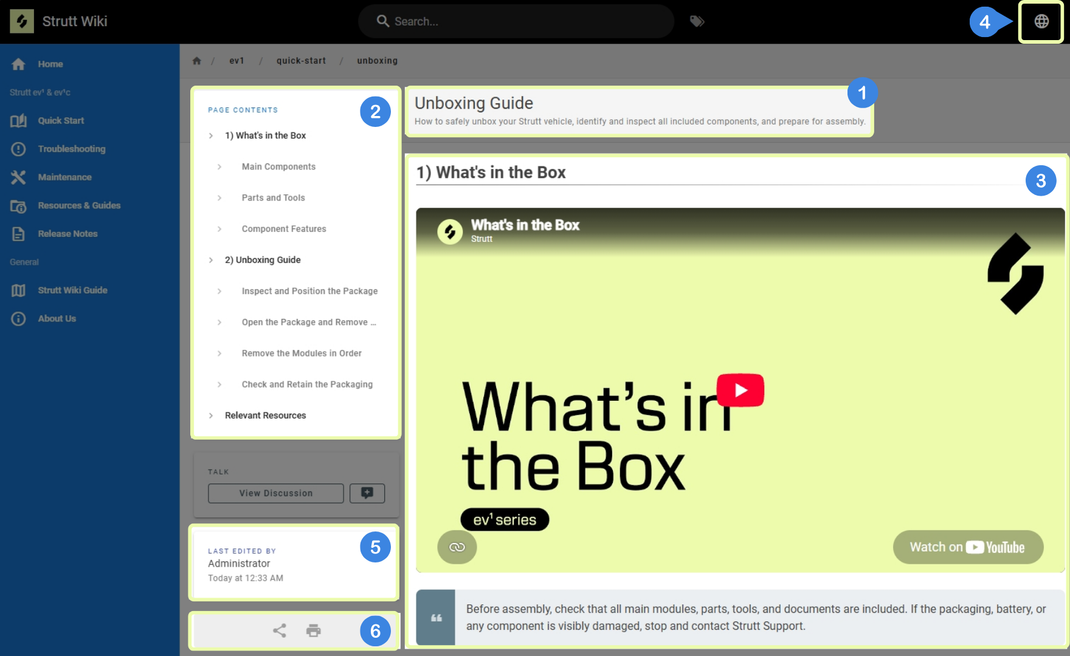Image resolution: width=1070 pixels, height=656 pixels.
Task: Click the copy link icon on video
Action: click(x=457, y=547)
